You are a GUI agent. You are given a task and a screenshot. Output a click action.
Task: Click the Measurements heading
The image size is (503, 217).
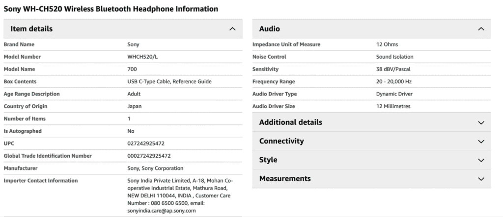click(x=285, y=178)
